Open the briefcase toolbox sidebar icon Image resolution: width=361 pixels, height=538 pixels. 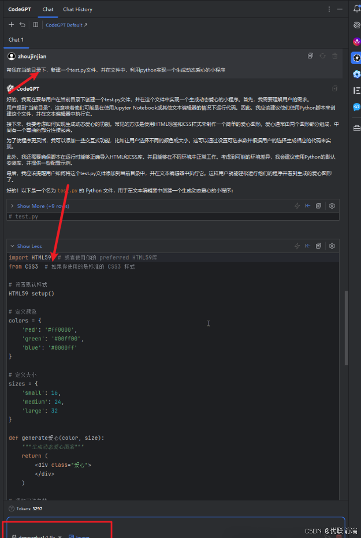coord(356,128)
